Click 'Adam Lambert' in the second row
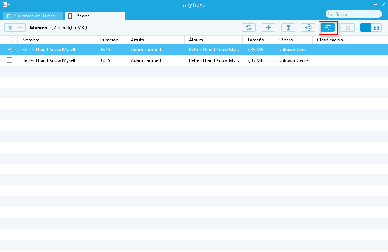Image resolution: width=388 pixels, height=252 pixels. (146, 60)
